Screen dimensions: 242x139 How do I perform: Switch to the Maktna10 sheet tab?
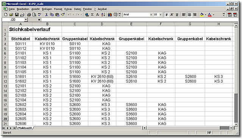25,128
